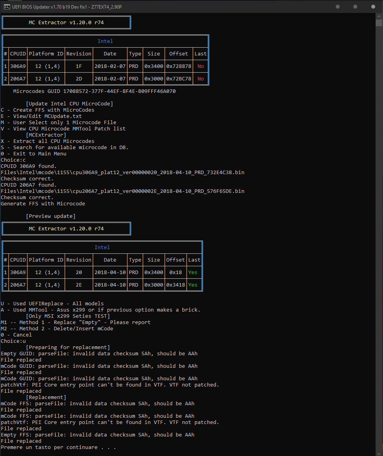Click revision '20' cell in preview table
The image size is (383, 456).
coord(79,273)
